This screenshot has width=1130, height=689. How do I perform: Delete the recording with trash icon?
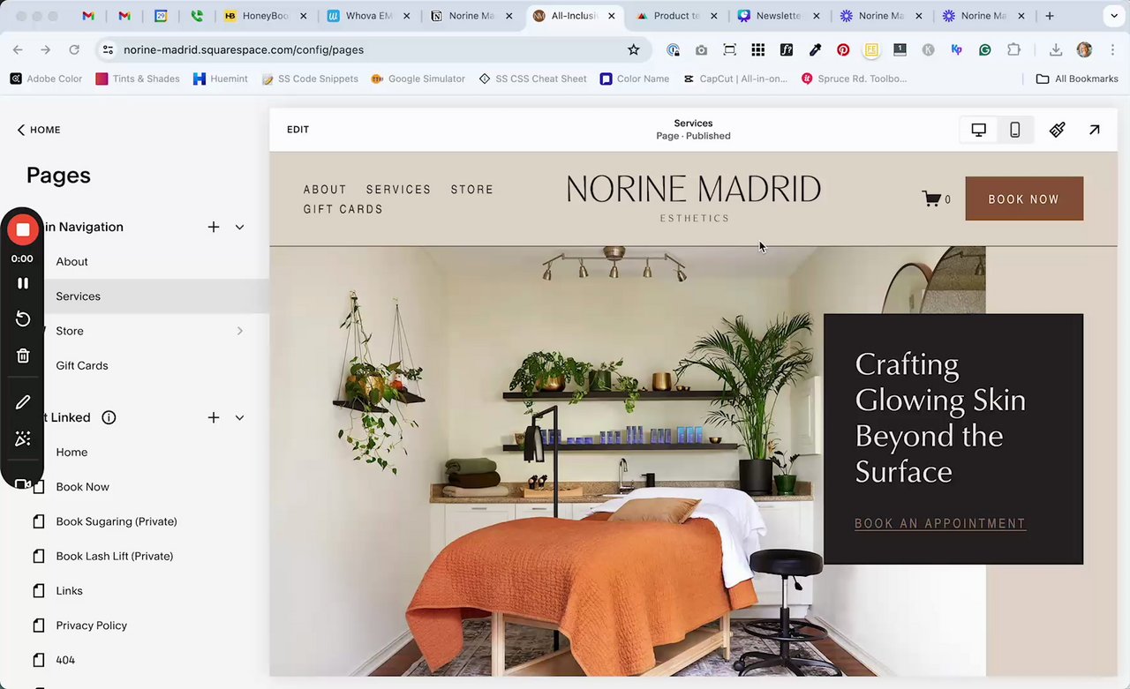pos(23,356)
